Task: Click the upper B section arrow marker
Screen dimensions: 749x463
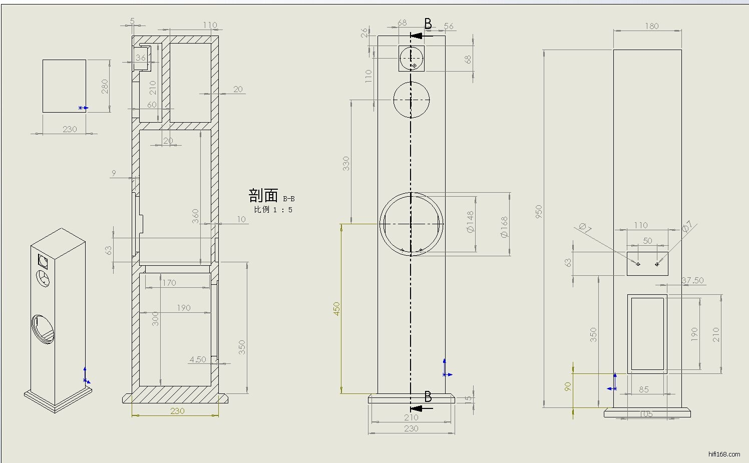Action: tap(422, 35)
